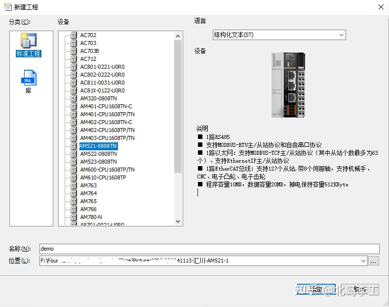Click the device icon beside AM763

74,185
